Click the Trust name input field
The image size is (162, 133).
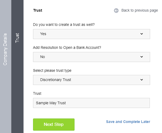[91, 103]
